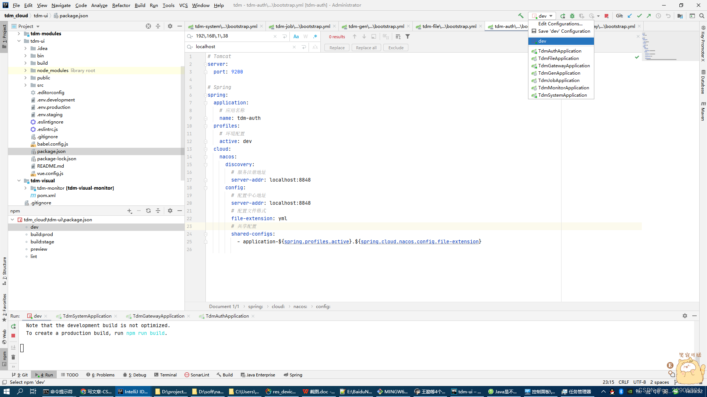Click the locate file target icon in Project panel

(148, 26)
